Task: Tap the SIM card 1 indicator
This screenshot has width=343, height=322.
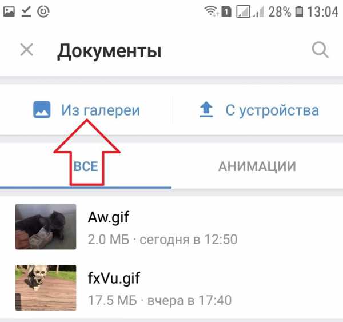Action: [x=226, y=11]
